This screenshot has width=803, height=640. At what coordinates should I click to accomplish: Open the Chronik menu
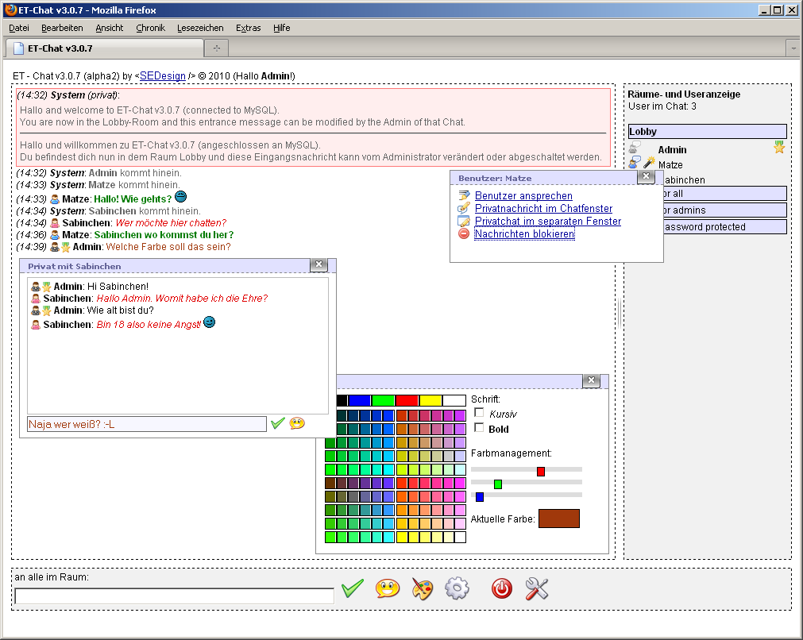[x=150, y=28]
